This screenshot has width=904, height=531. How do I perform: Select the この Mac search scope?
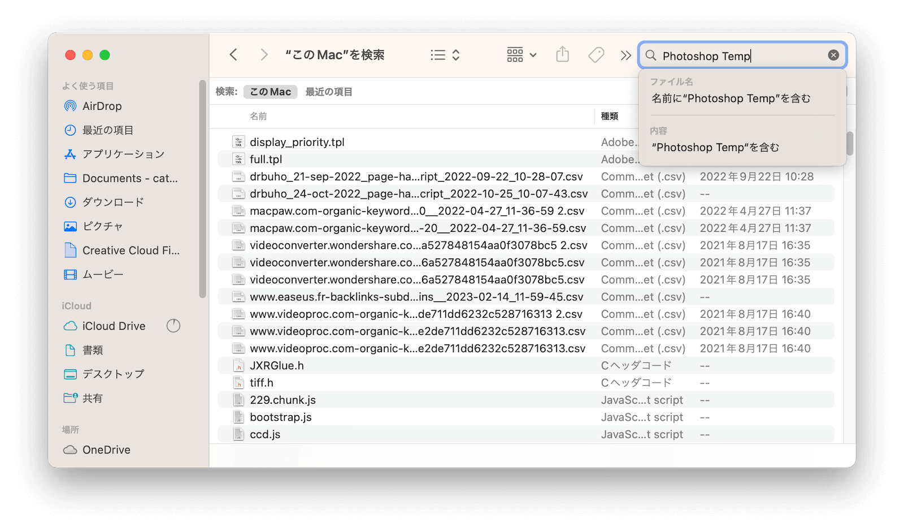(x=270, y=92)
